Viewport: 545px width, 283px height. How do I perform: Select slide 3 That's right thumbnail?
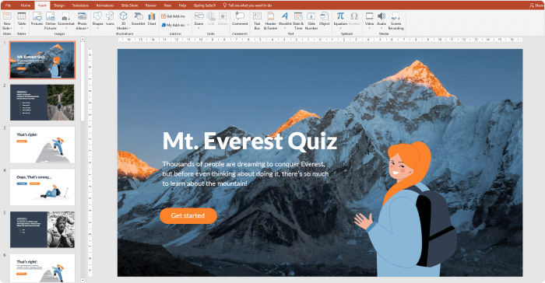coord(42,145)
